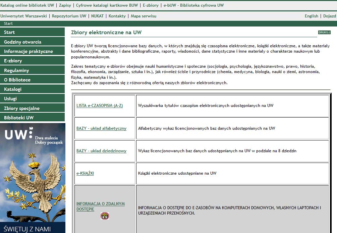The image size is (337, 233).
Task: Open LISTA e-CZASOPISM (A-Z) link
Action: tap(100, 106)
